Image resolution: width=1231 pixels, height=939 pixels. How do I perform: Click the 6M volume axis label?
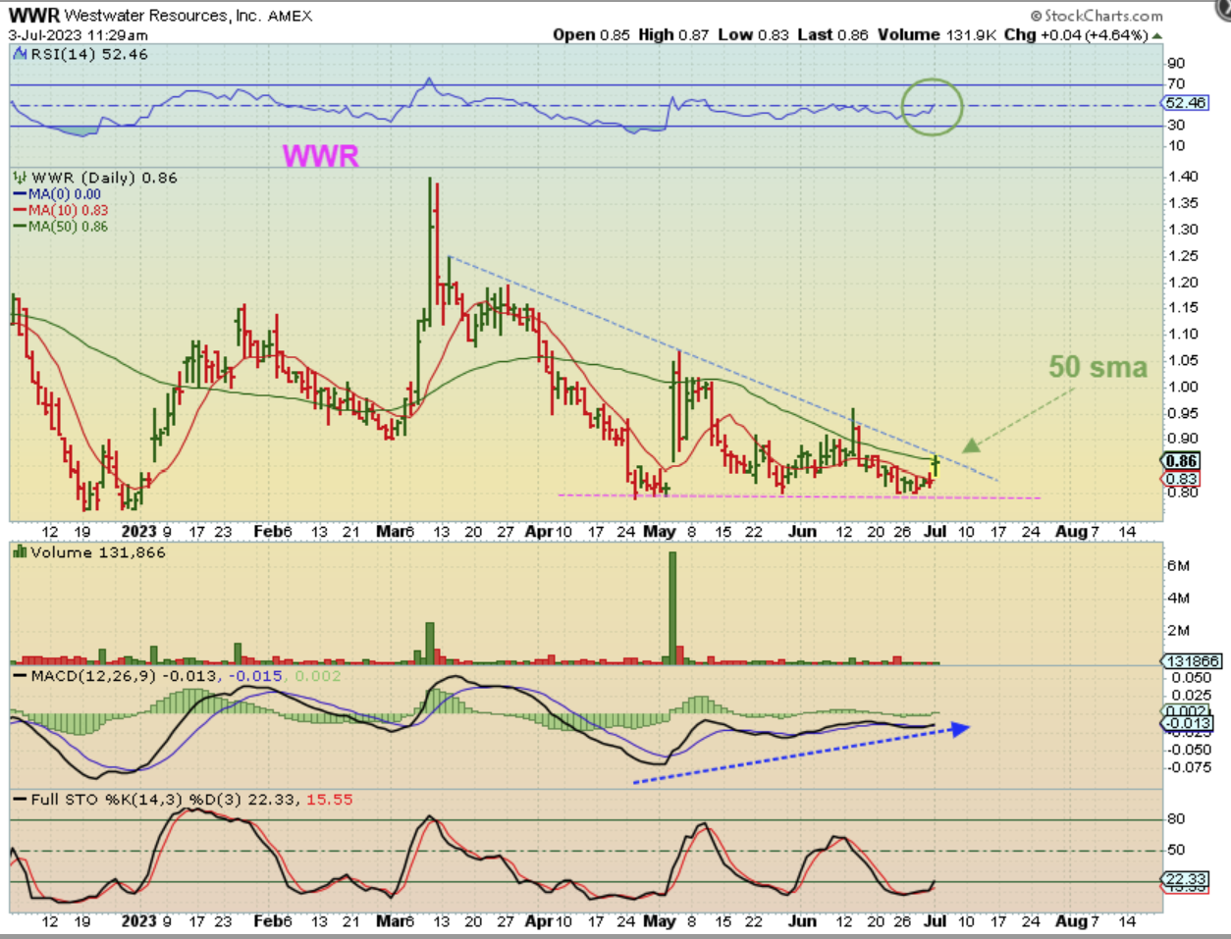click(1179, 565)
